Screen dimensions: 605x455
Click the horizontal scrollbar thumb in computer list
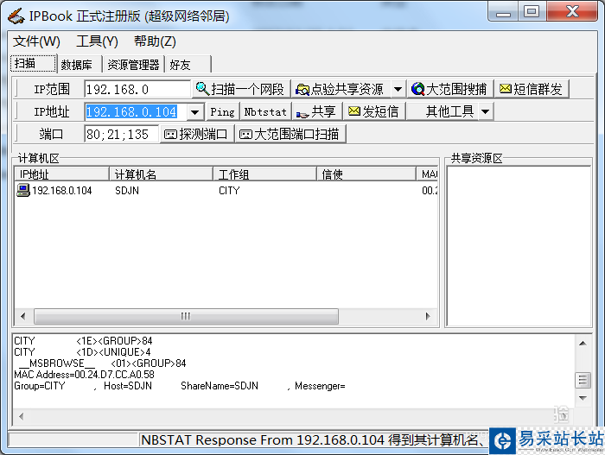tap(186, 316)
